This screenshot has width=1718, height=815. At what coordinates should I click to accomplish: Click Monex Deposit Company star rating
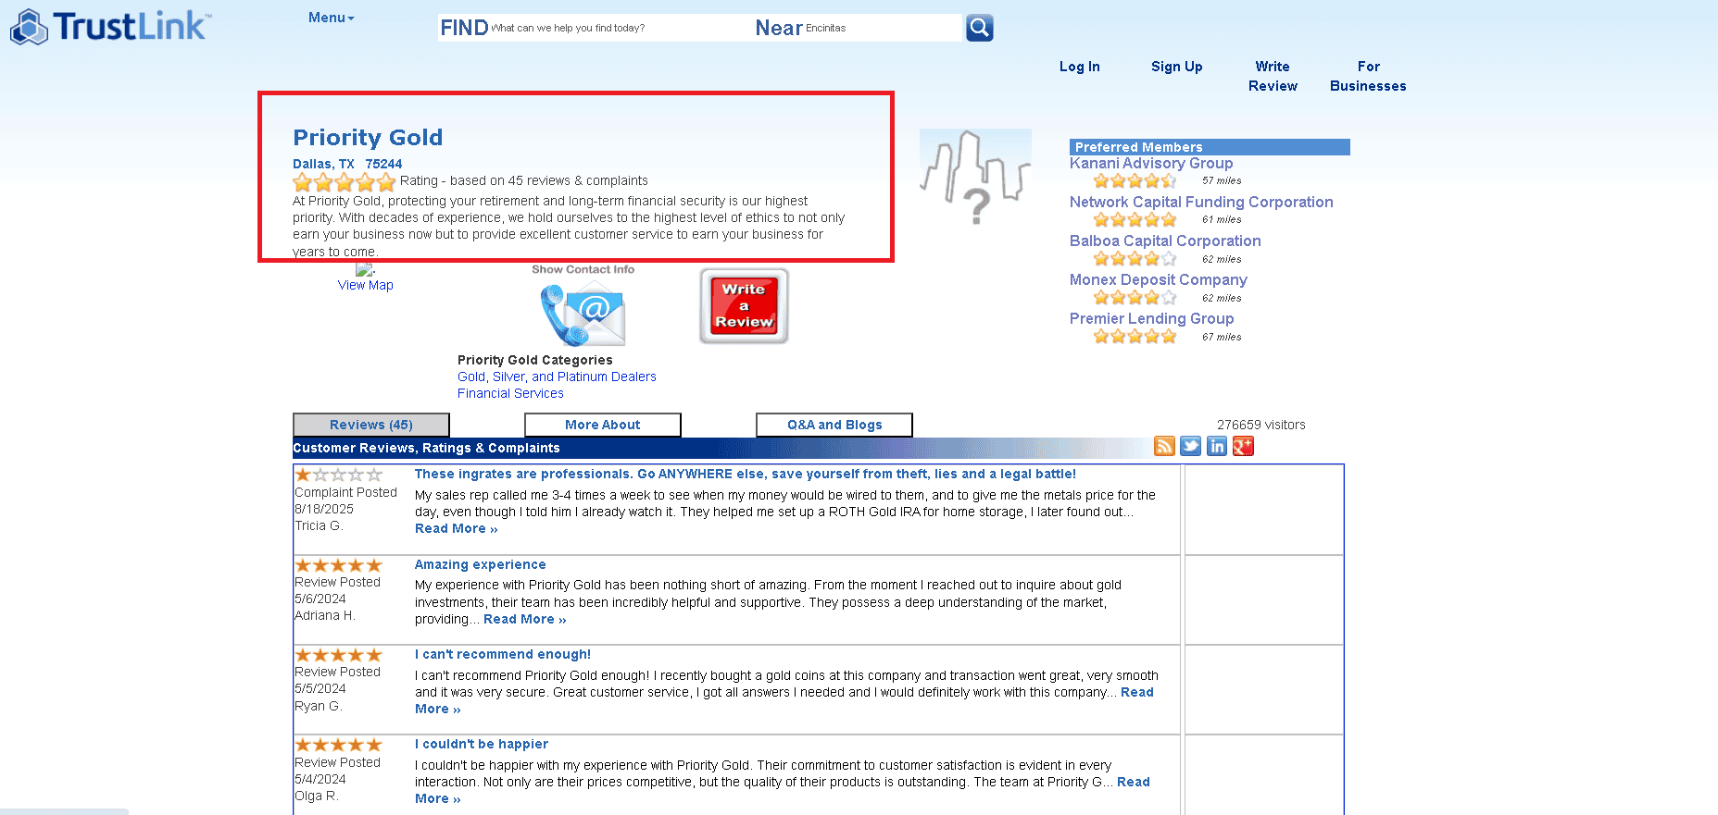tap(1135, 298)
